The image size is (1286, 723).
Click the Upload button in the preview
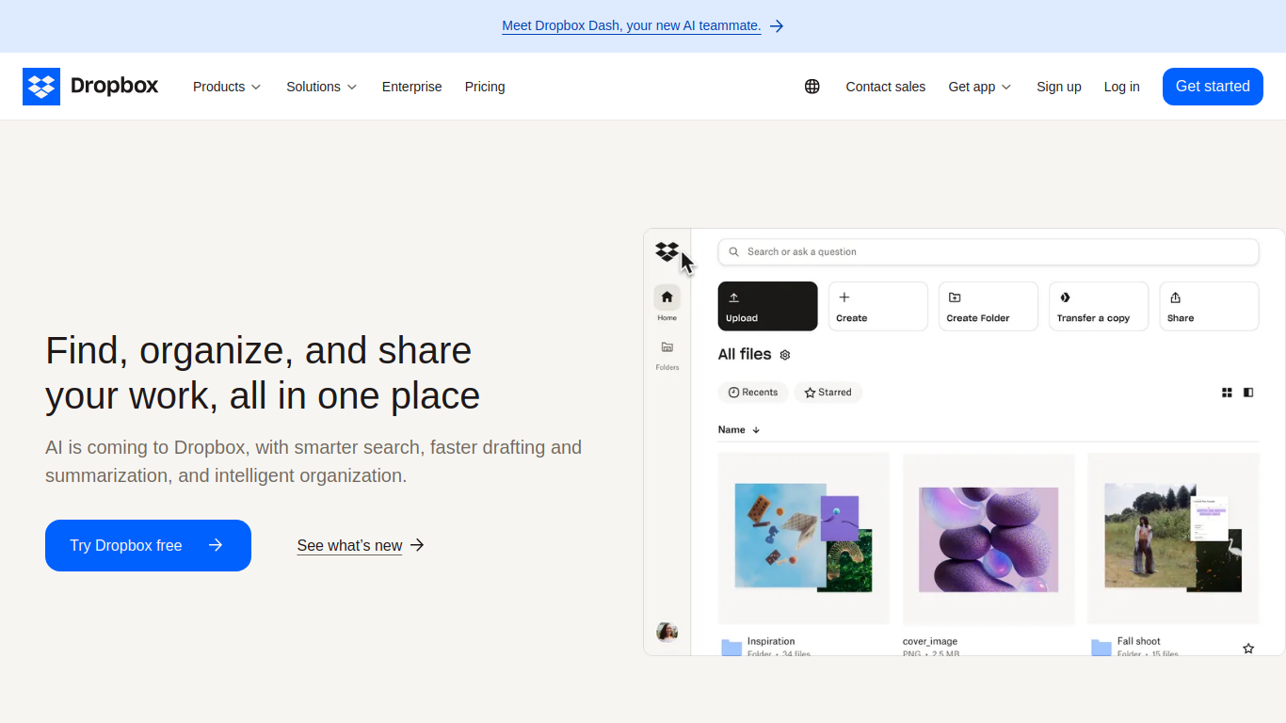(767, 306)
